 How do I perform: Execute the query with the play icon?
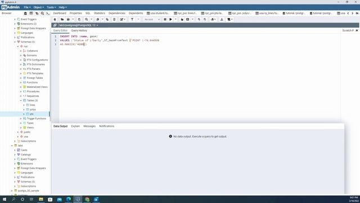(170, 20)
